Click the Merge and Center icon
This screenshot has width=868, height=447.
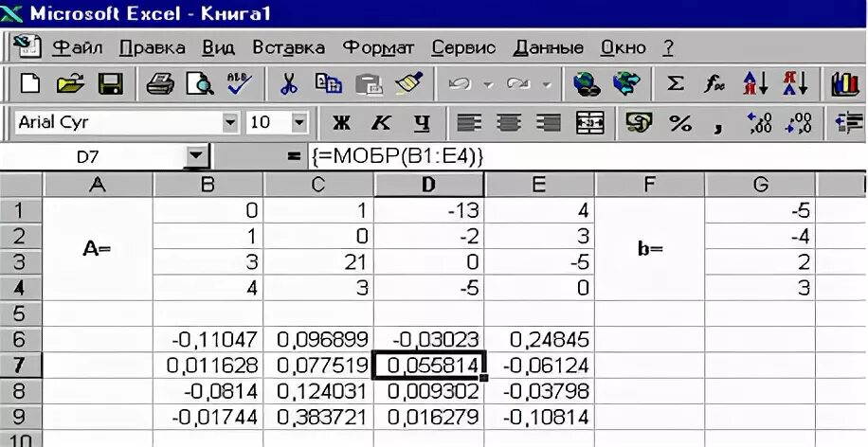pos(590,123)
